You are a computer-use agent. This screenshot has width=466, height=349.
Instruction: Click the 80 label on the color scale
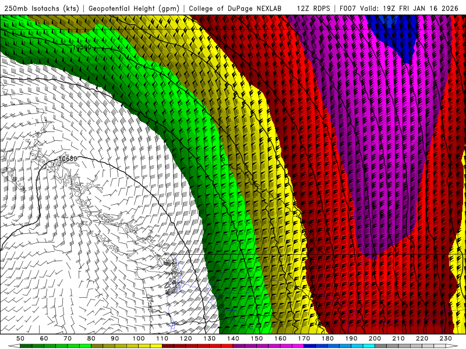(x=91, y=339)
